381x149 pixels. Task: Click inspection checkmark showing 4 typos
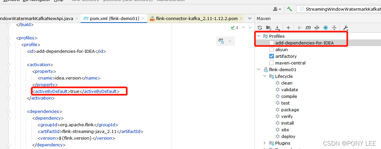point(235,28)
